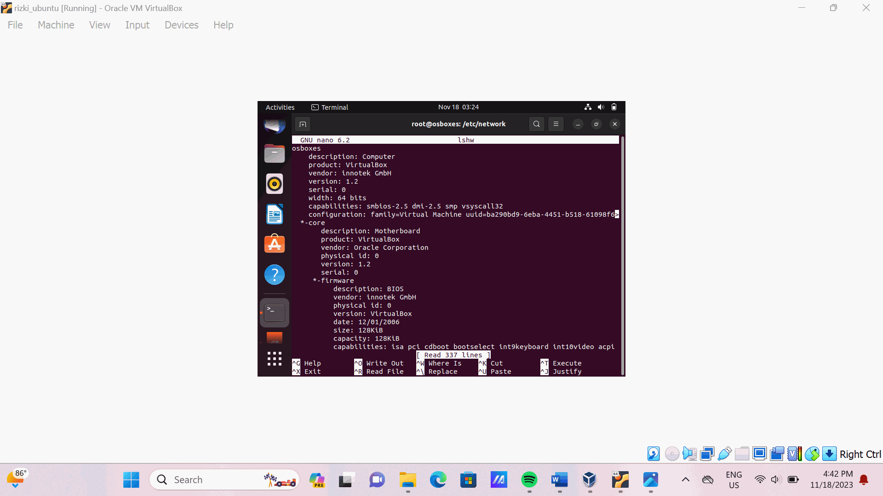Click the 'vendor: Oracle Corporation' line
Image resolution: width=883 pixels, height=496 pixels.
tap(375, 248)
